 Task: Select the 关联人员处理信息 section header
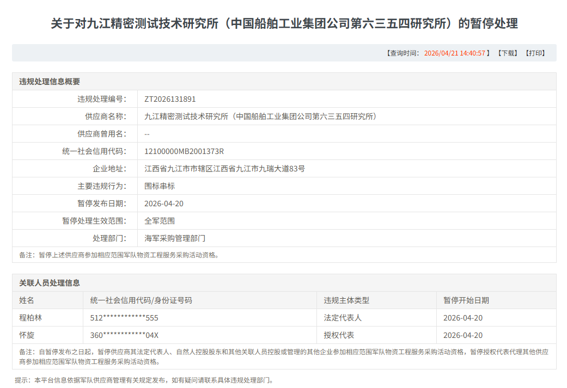50,283
